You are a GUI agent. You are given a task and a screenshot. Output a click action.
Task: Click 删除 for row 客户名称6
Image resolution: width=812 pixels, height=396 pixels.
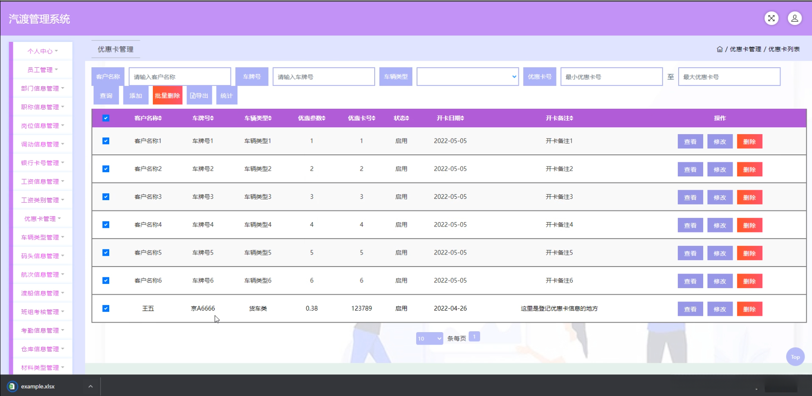[x=749, y=281]
